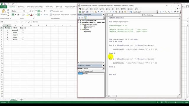This screenshot has height=106, width=189.
Task: Collapse the Modules folder in project tree
Action: 81,29
